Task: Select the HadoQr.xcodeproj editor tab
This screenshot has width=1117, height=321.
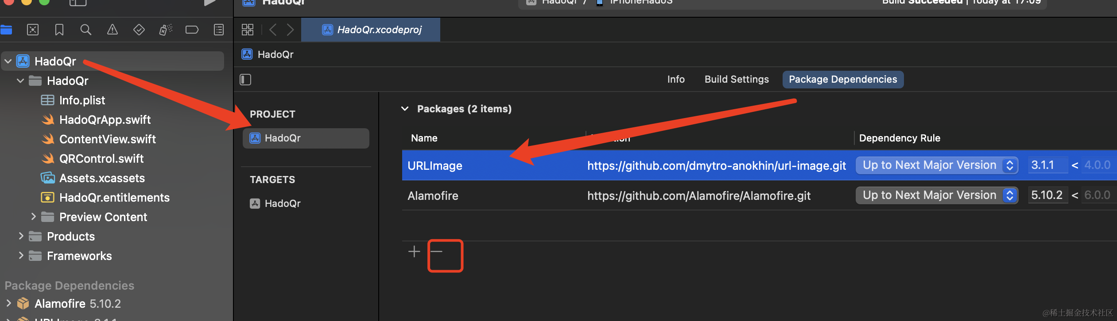Action: coord(371,30)
